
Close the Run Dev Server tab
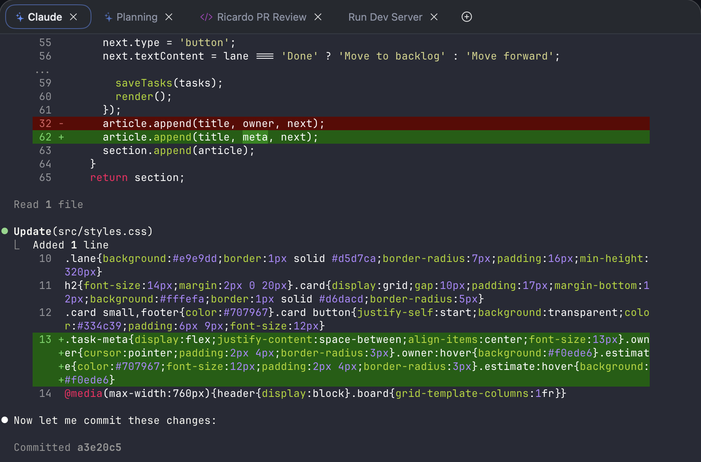[x=434, y=17]
